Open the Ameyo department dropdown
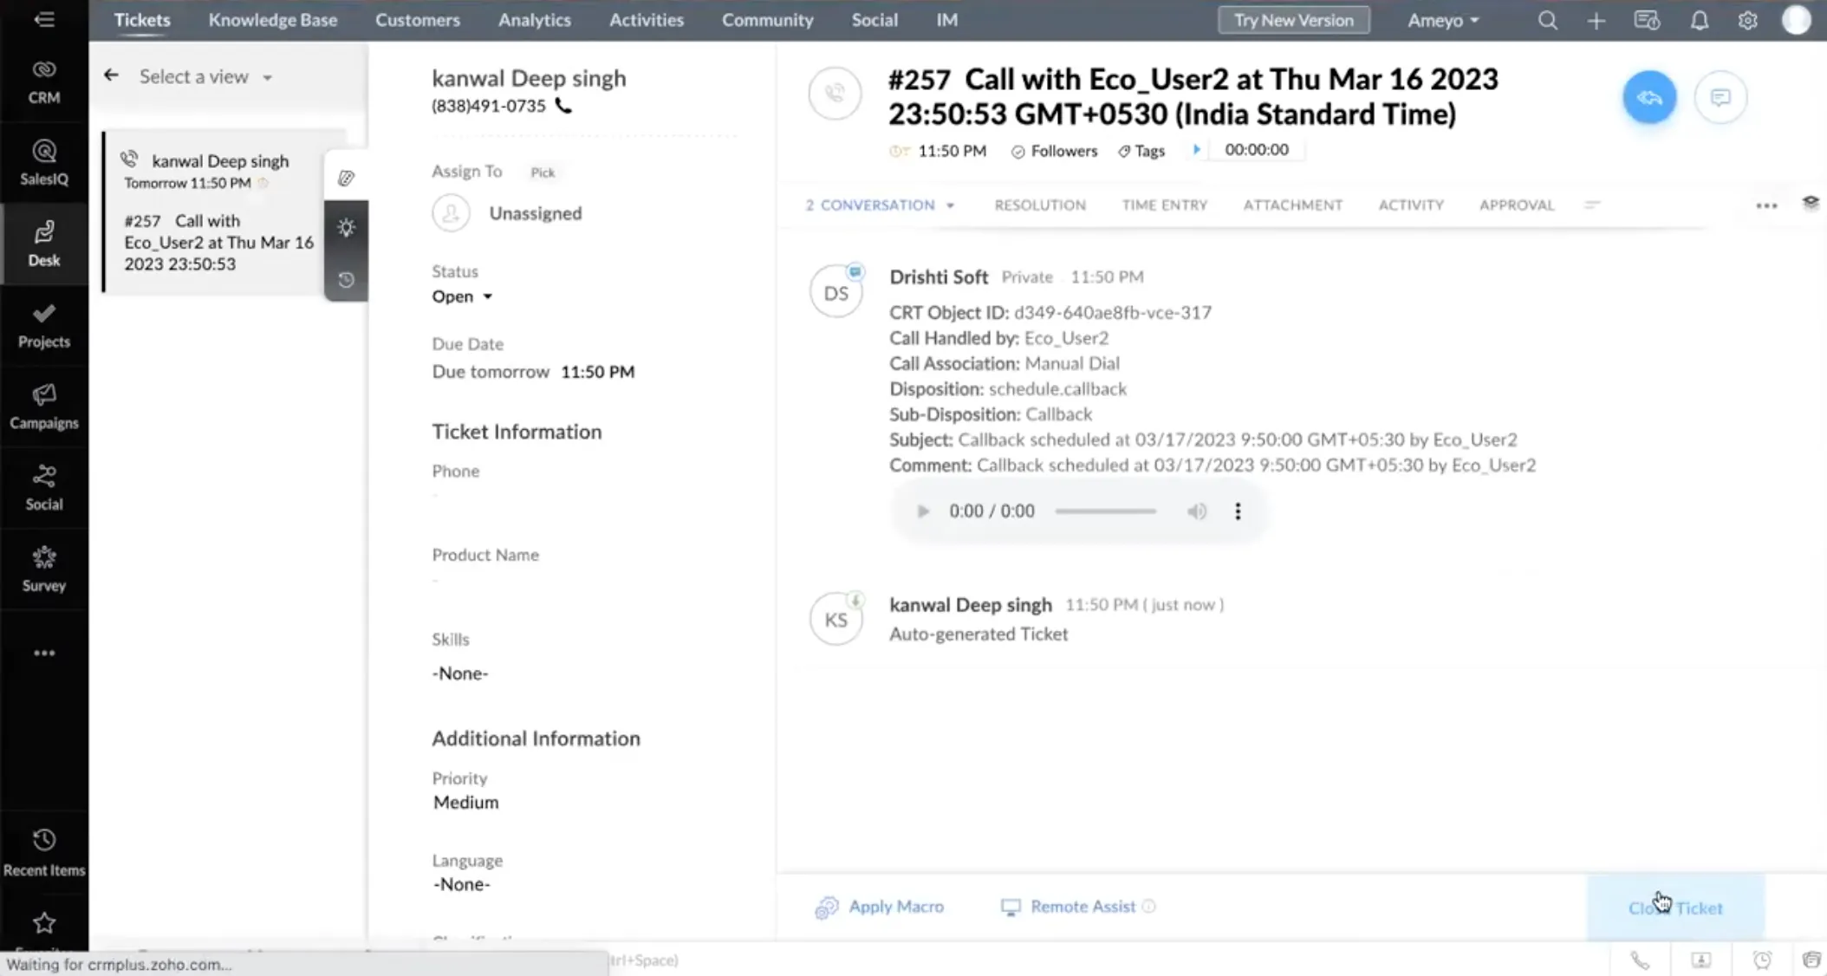This screenshot has height=976, width=1827. click(1442, 20)
